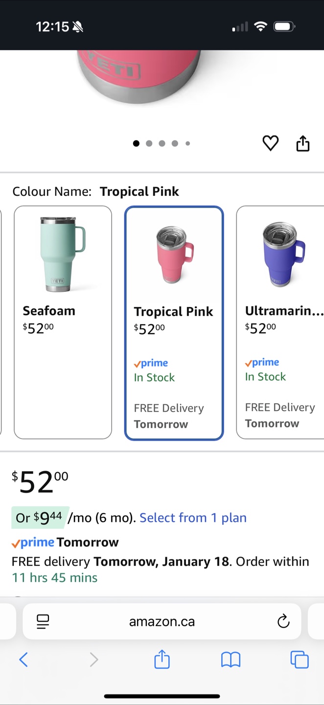The width and height of the screenshot is (324, 705).
Task: Tap the $9.44 monthly payment badge
Action: 40,517
